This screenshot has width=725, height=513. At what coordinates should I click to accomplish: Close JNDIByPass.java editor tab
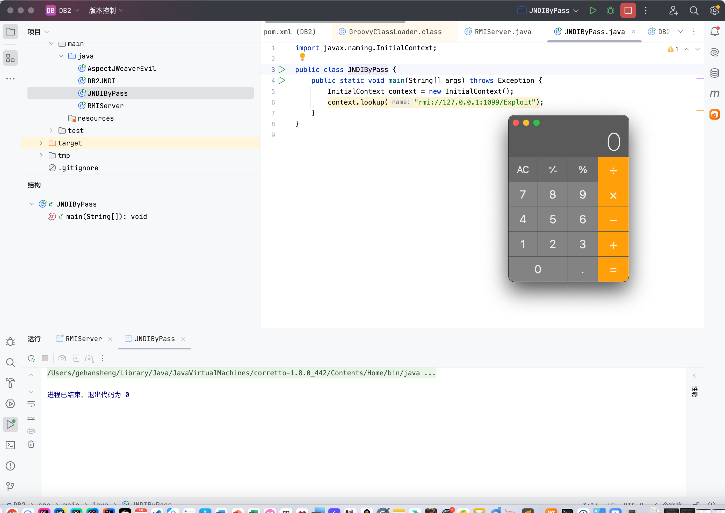click(633, 32)
